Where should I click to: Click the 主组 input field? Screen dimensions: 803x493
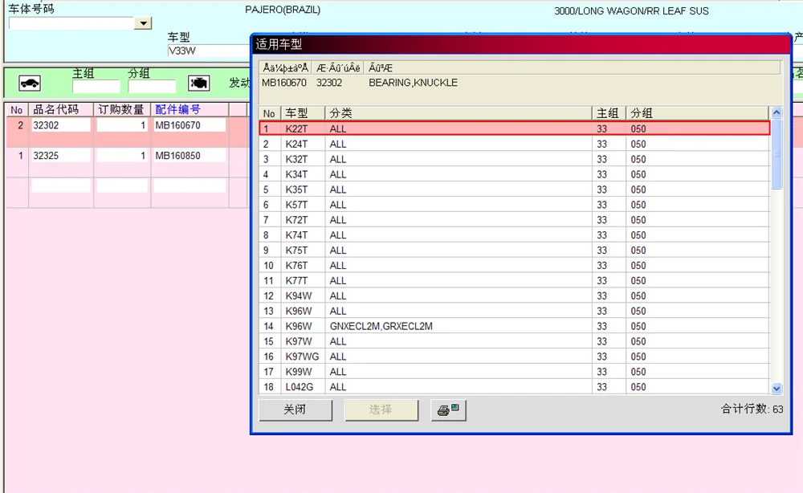96,87
